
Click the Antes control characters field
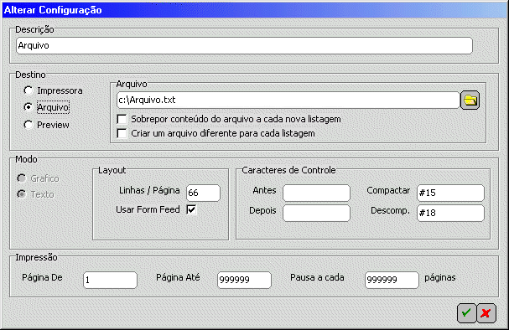[x=316, y=193]
